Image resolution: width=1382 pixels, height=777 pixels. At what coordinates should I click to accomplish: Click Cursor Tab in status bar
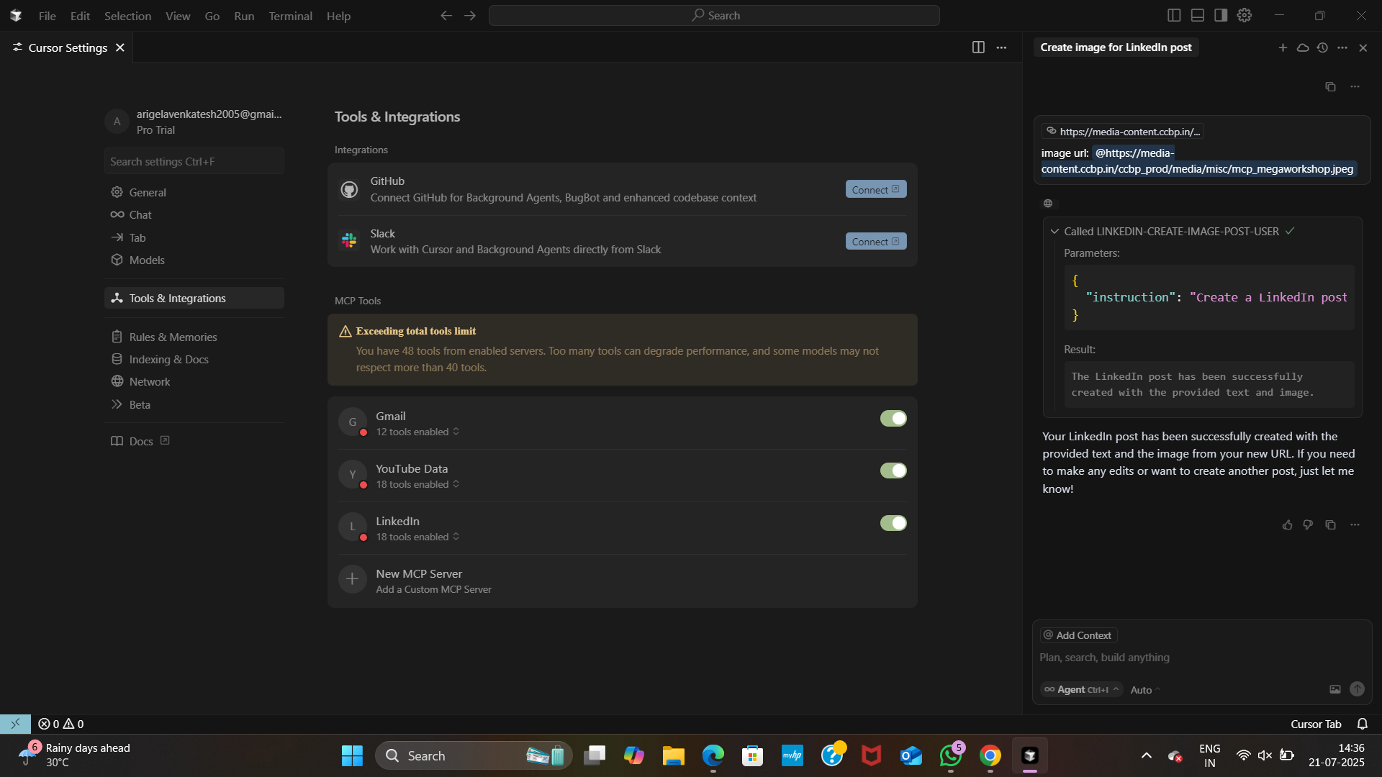[x=1316, y=724]
